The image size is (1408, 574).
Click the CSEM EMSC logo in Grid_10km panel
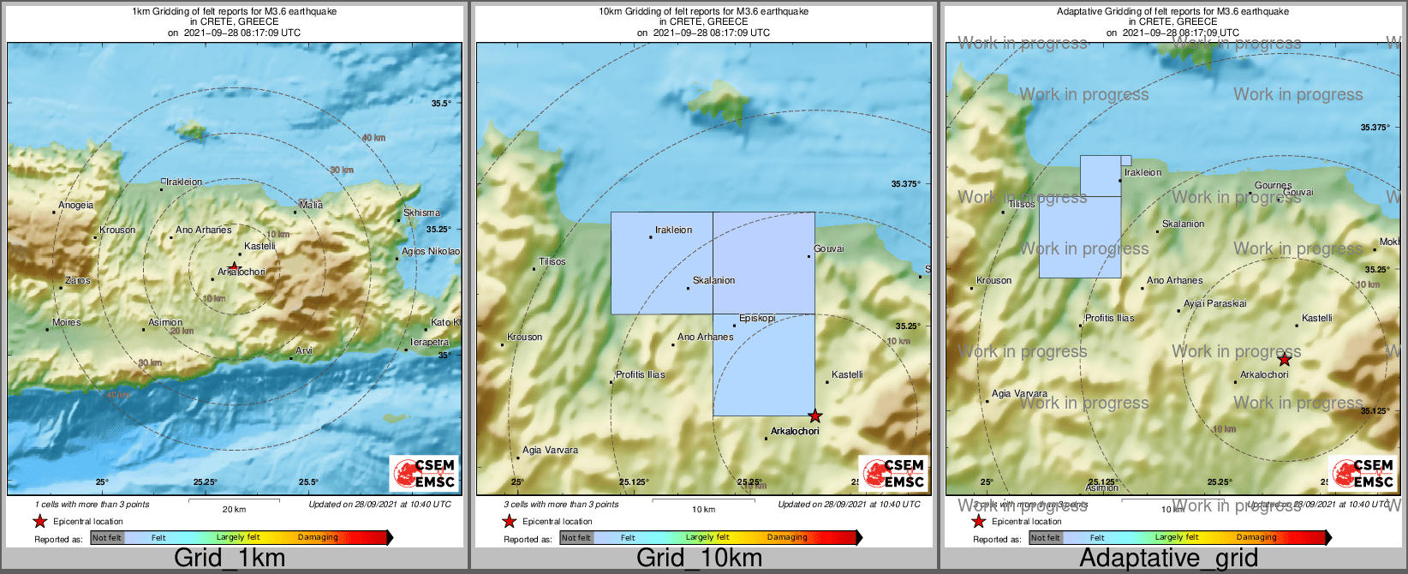point(893,473)
